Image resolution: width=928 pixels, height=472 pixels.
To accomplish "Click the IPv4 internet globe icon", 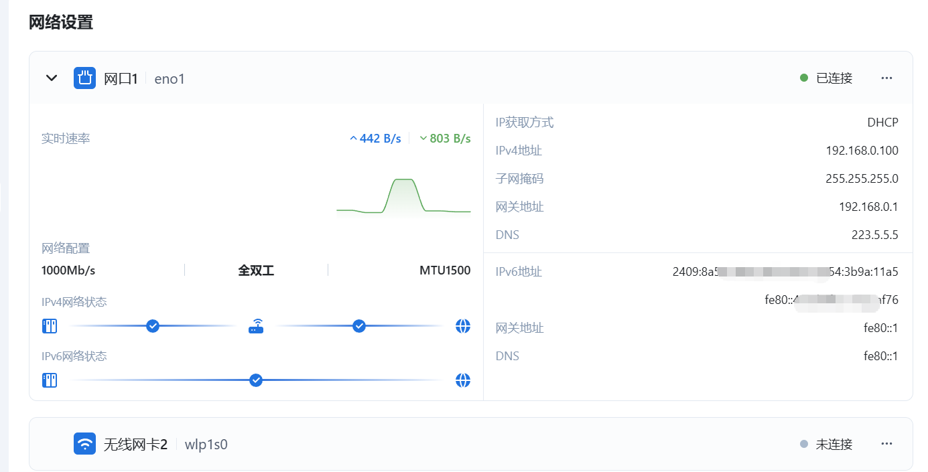I will point(462,326).
